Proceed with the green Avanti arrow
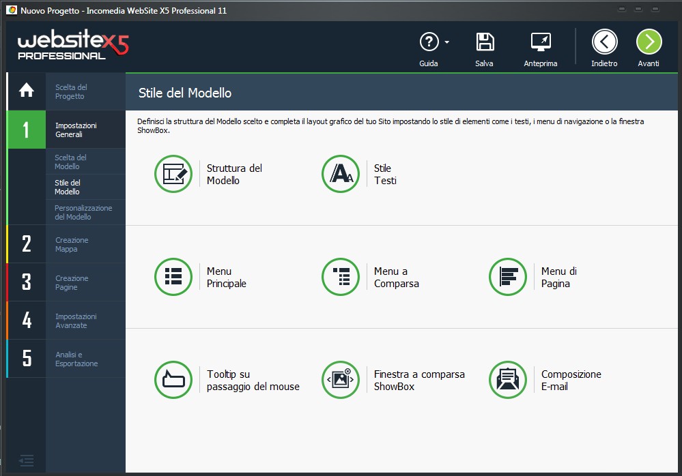Image resolution: width=682 pixels, height=476 pixels. coord(649,42)
